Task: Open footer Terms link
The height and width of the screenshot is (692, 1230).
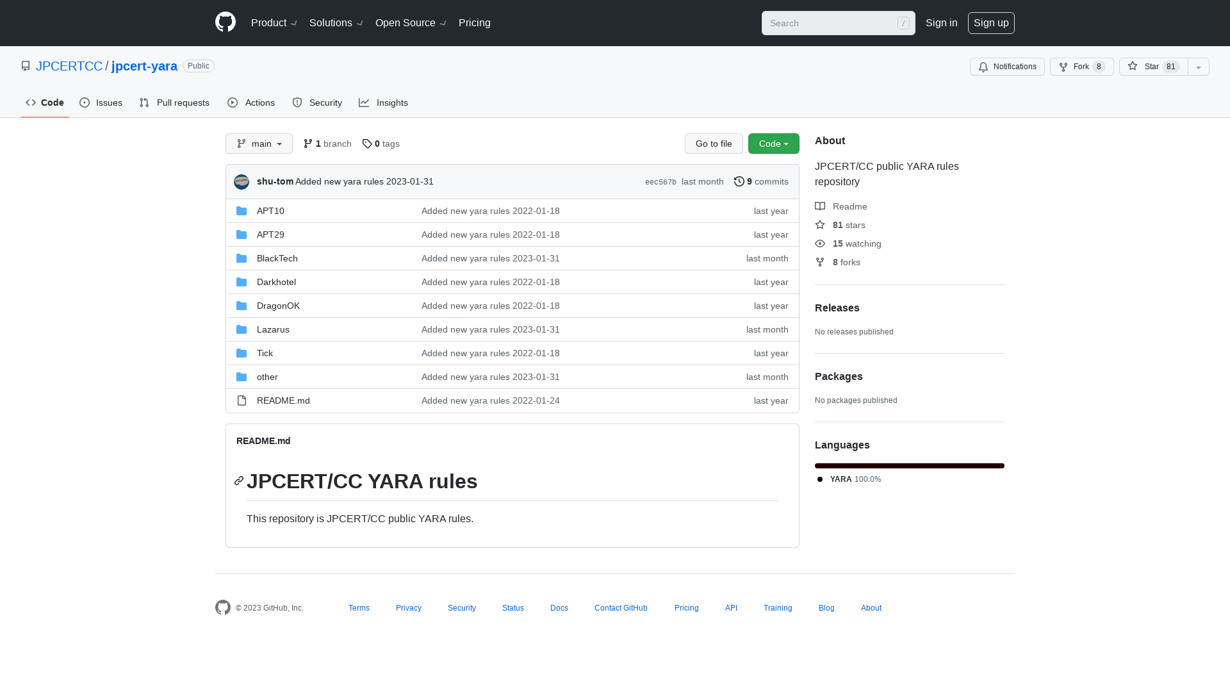Action: click(x=359, y=608)
